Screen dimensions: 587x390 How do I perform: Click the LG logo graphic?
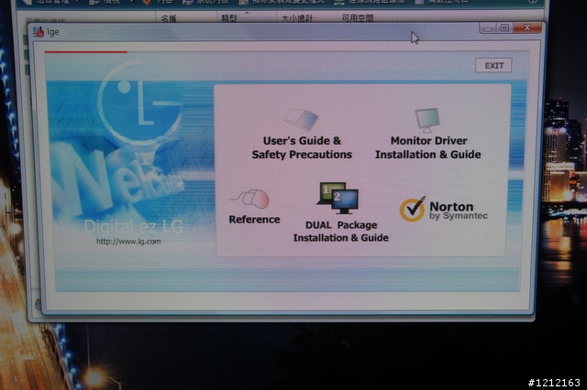[139, 103]
